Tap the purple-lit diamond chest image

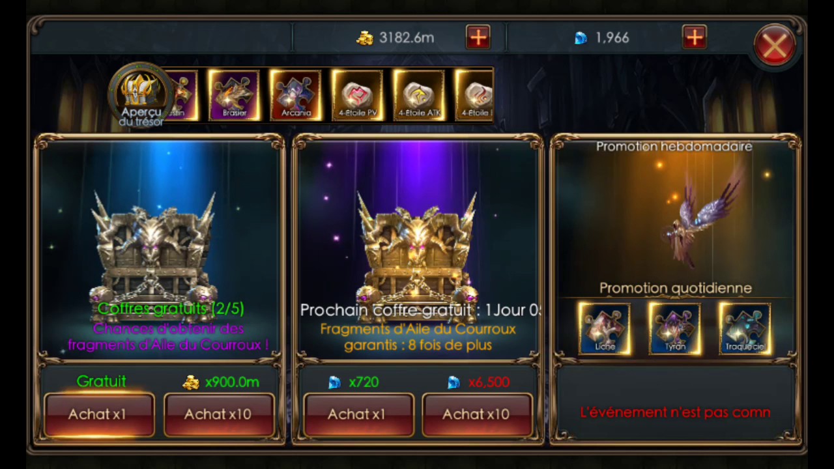click(x=416, y=248)
